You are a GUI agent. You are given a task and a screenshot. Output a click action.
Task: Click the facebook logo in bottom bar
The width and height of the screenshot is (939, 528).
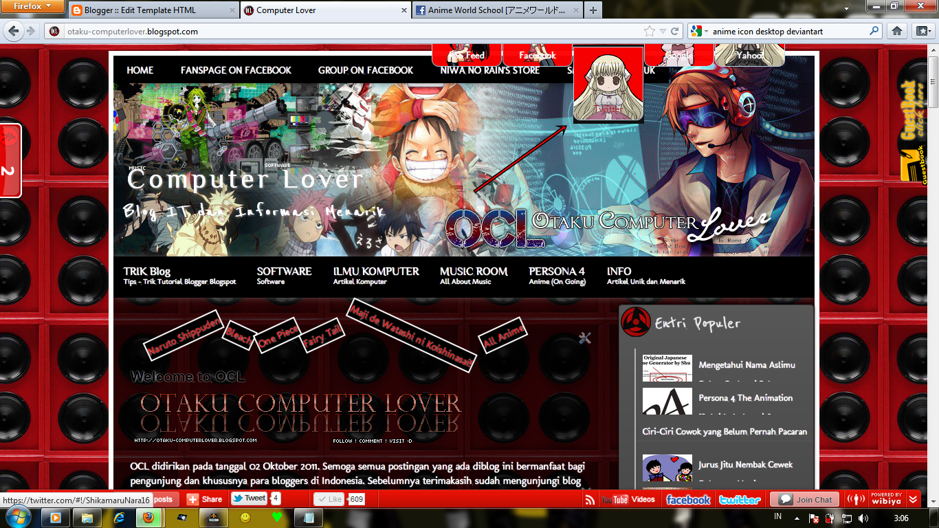coord(688,500)
